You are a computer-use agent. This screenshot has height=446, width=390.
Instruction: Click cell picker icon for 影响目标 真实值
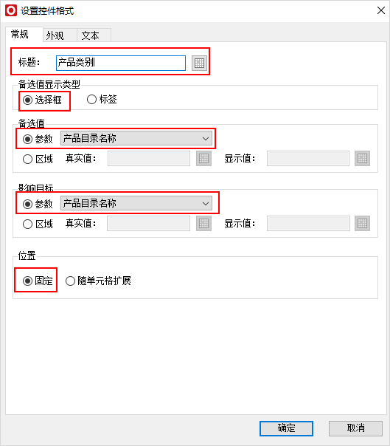tap(203, 223)
